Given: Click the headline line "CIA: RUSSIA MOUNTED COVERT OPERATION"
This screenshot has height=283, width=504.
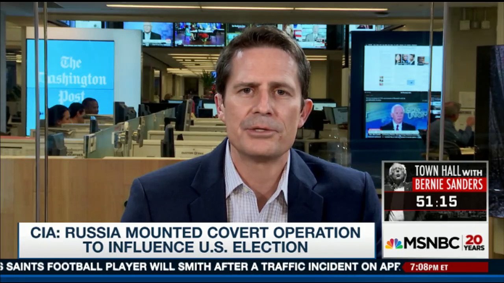Looking at the screenshot, I should (196, 232).
